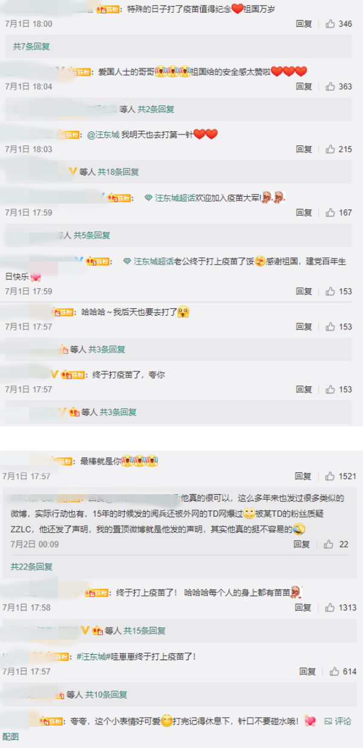Open 共10条回复 replies list
The height and width of the screenshot is (748, 363).
[x=106, y=695]
